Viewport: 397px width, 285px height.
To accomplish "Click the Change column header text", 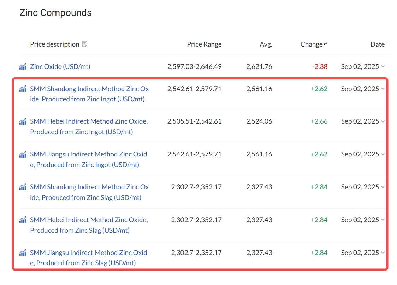I will [x=312, y=44].
